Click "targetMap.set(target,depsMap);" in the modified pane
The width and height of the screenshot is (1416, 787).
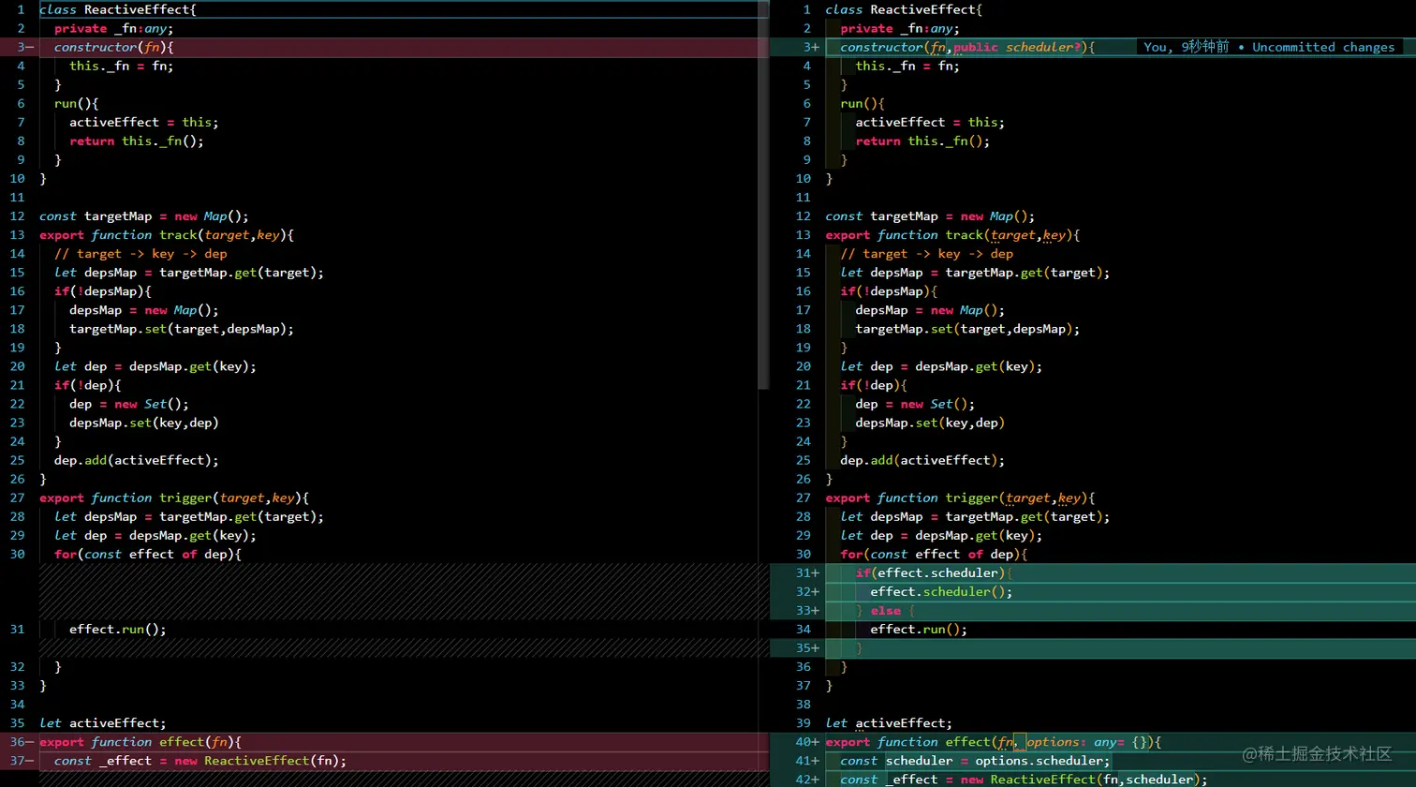pos(967,328)
